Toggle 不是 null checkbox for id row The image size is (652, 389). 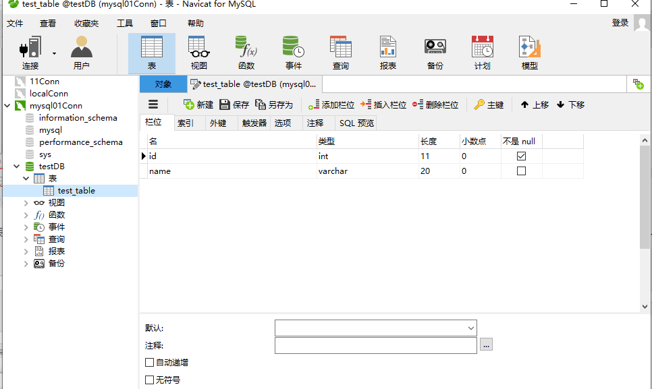[521, 156]
